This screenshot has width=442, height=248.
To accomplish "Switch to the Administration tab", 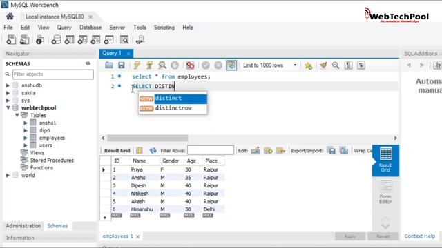I will coord(23,226).
